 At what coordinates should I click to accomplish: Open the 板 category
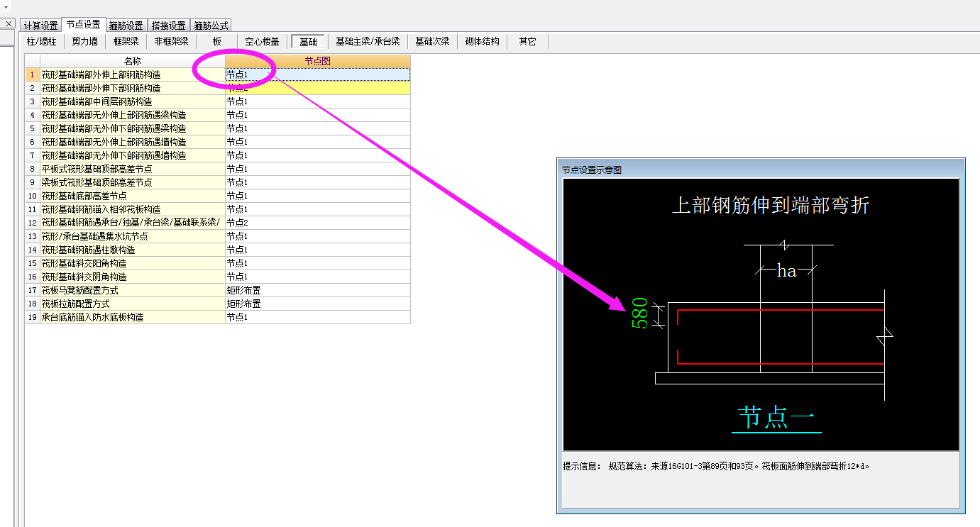click(217, 42)
